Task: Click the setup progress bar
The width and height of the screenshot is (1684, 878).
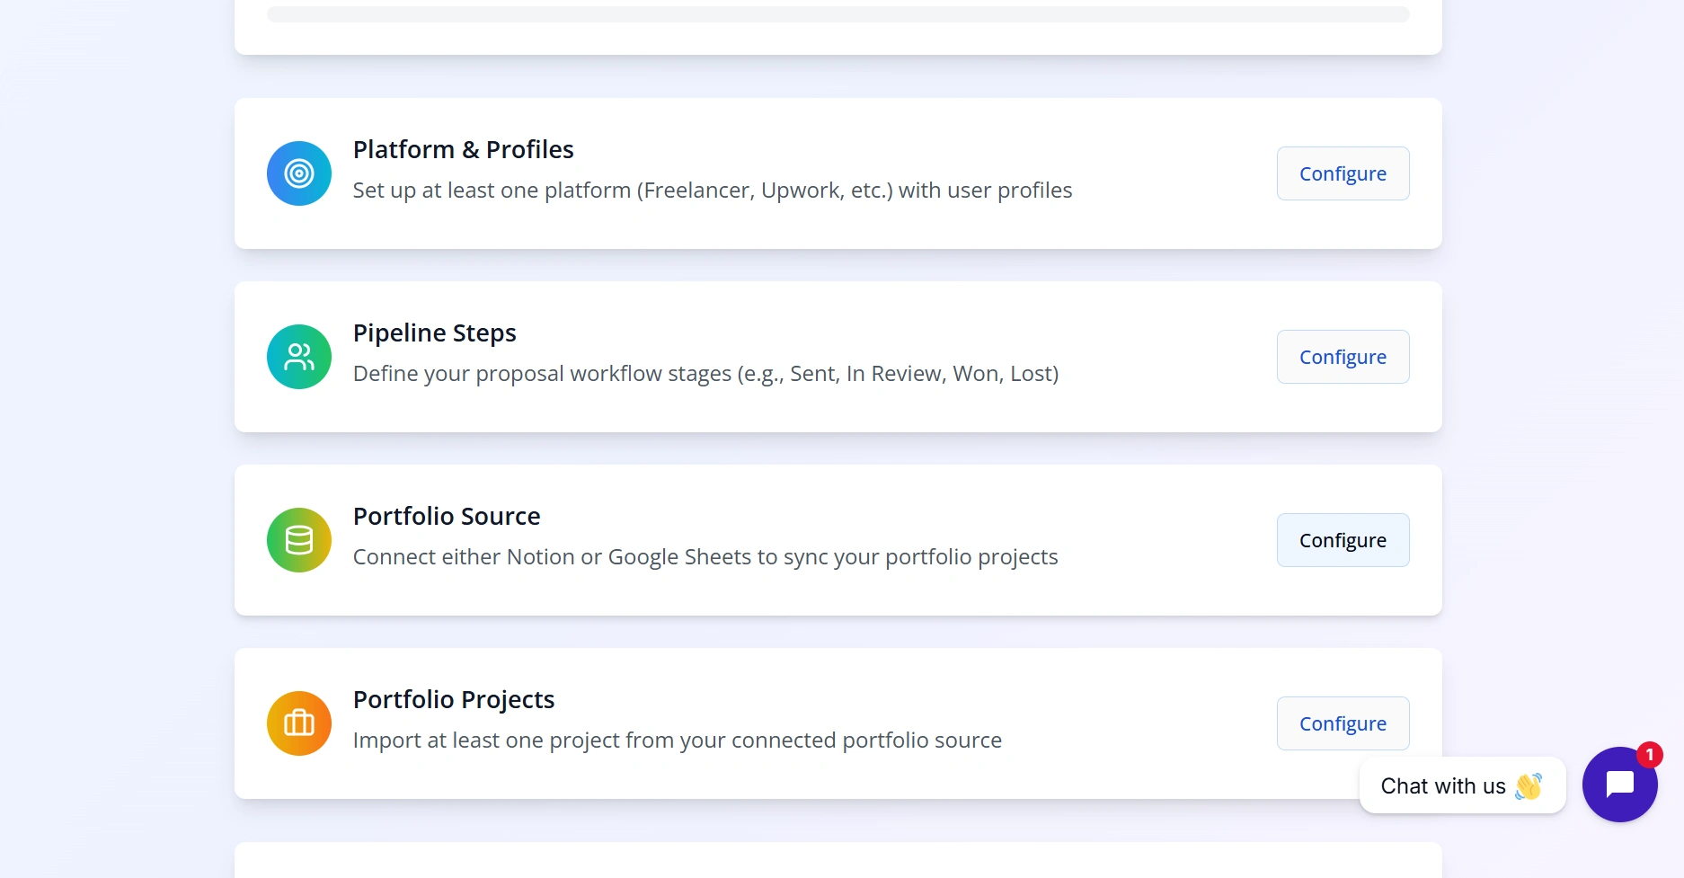Action: pyautogui.click(x=838, y=14)
